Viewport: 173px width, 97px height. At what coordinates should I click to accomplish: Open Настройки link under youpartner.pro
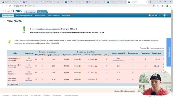(x=11, y=60)
